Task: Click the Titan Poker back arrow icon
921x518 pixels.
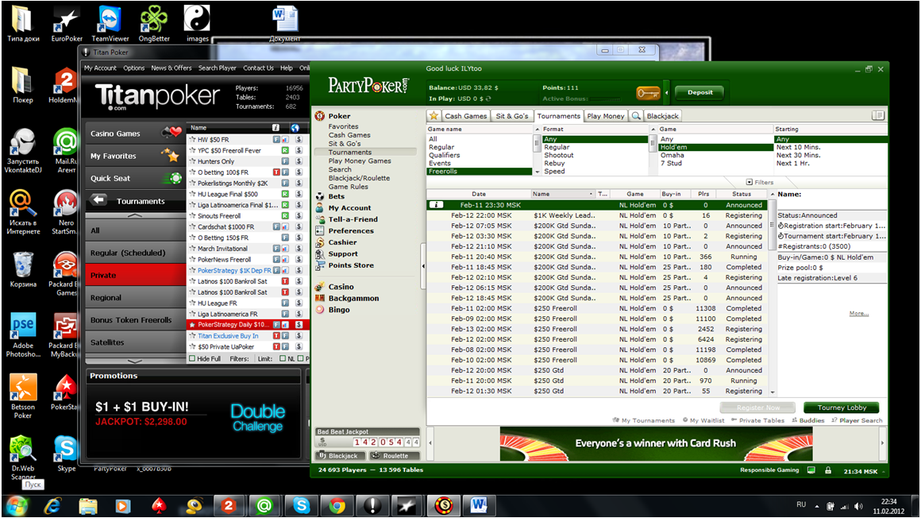Action: click(x=99, y=201)
